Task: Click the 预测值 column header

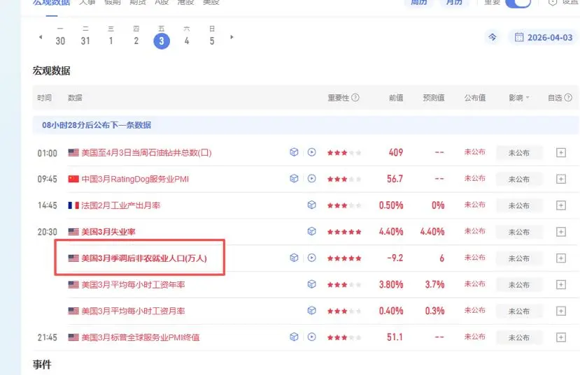Action: tap(434, 98)
